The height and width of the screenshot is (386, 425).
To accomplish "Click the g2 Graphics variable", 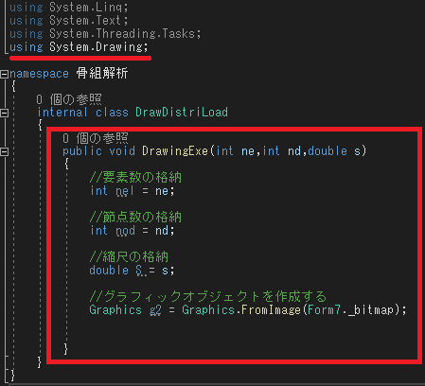I will pos(155,310).
